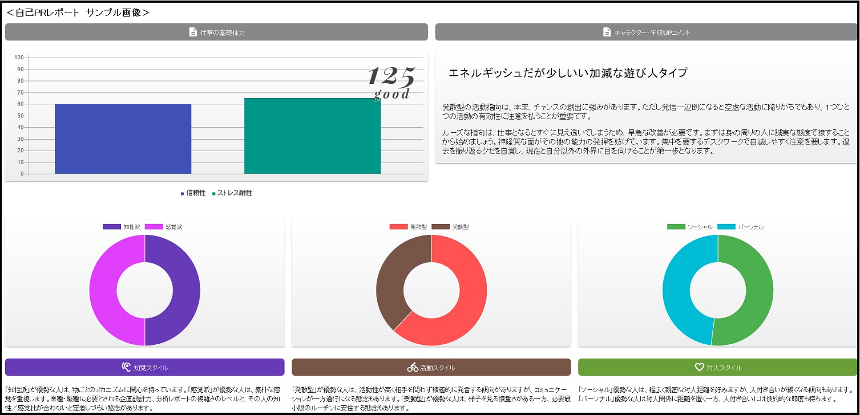The image size is (860, 415).
Task: Select the purple 知覚スタイル button
Action: 144,367
